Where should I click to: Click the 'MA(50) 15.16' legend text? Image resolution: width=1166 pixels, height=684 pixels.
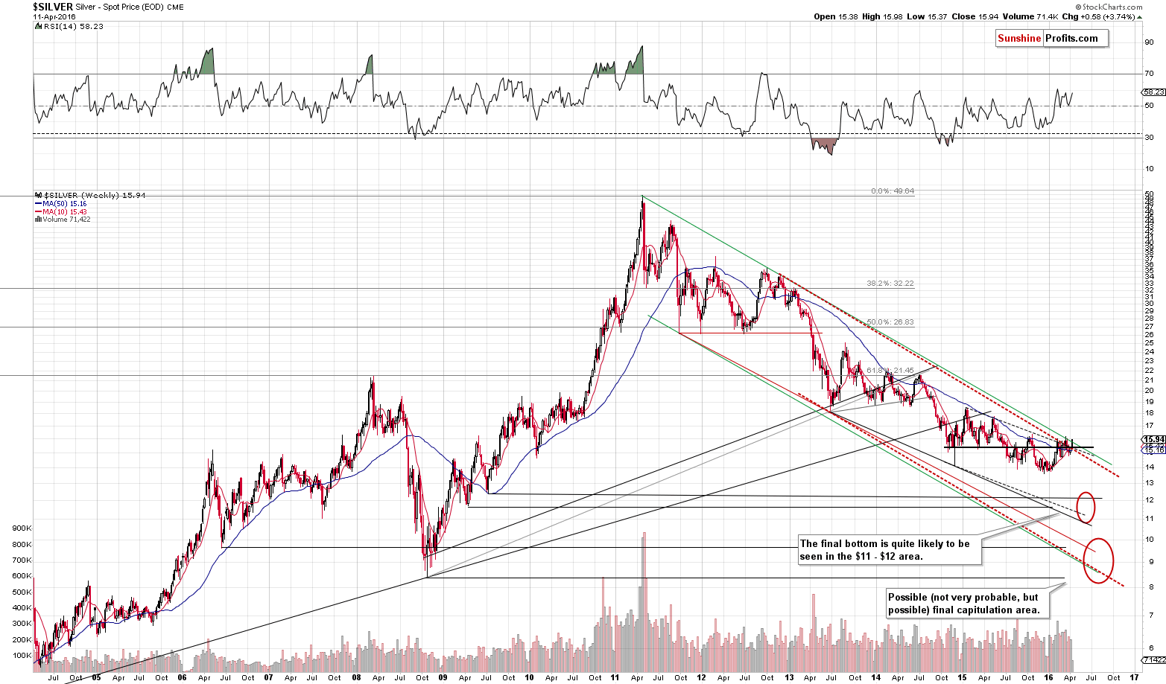point(65,203)
